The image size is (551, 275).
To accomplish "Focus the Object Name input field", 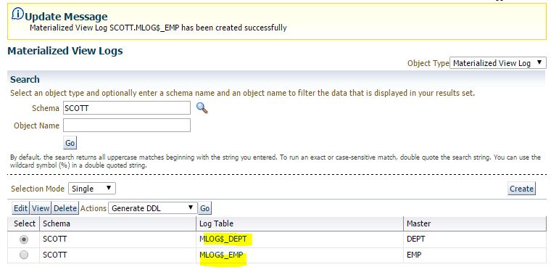I will click(126, 126).
